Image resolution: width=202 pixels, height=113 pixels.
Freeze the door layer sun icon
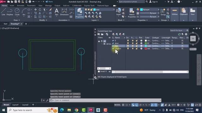click(x=133, y=43)
